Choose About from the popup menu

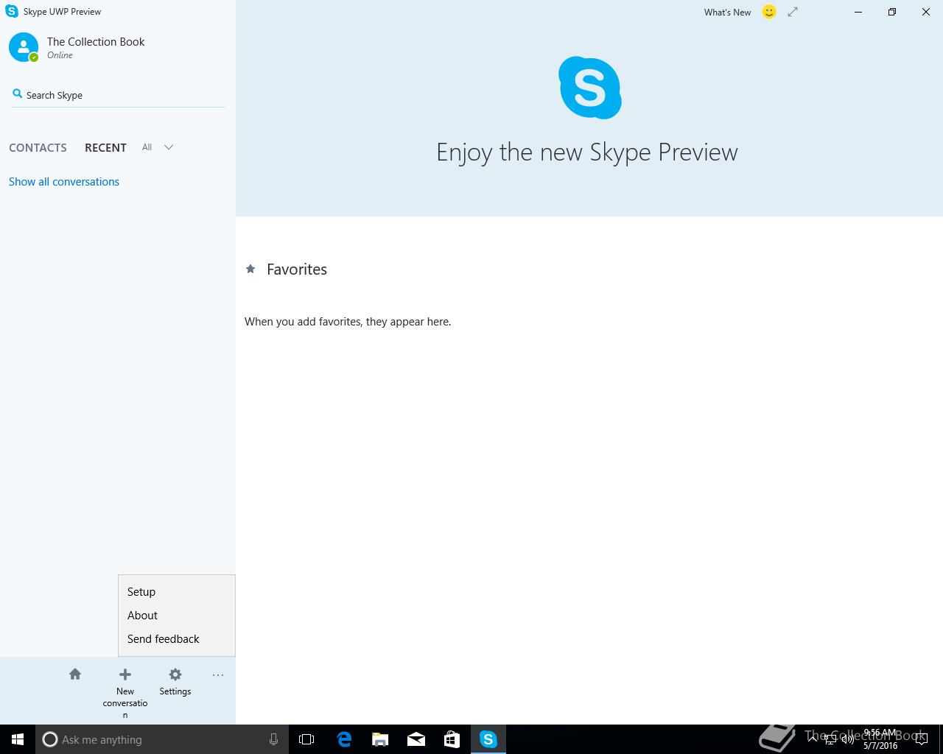coord(177,616)
